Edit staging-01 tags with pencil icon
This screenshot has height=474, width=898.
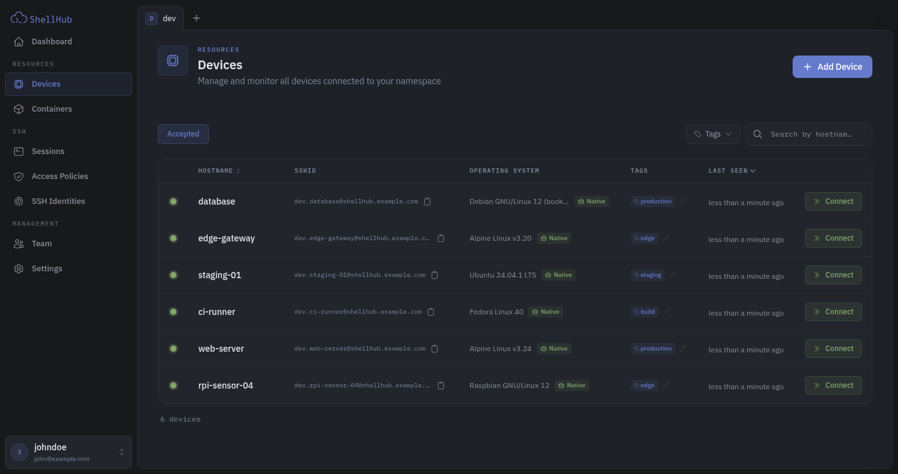[672, 275]
